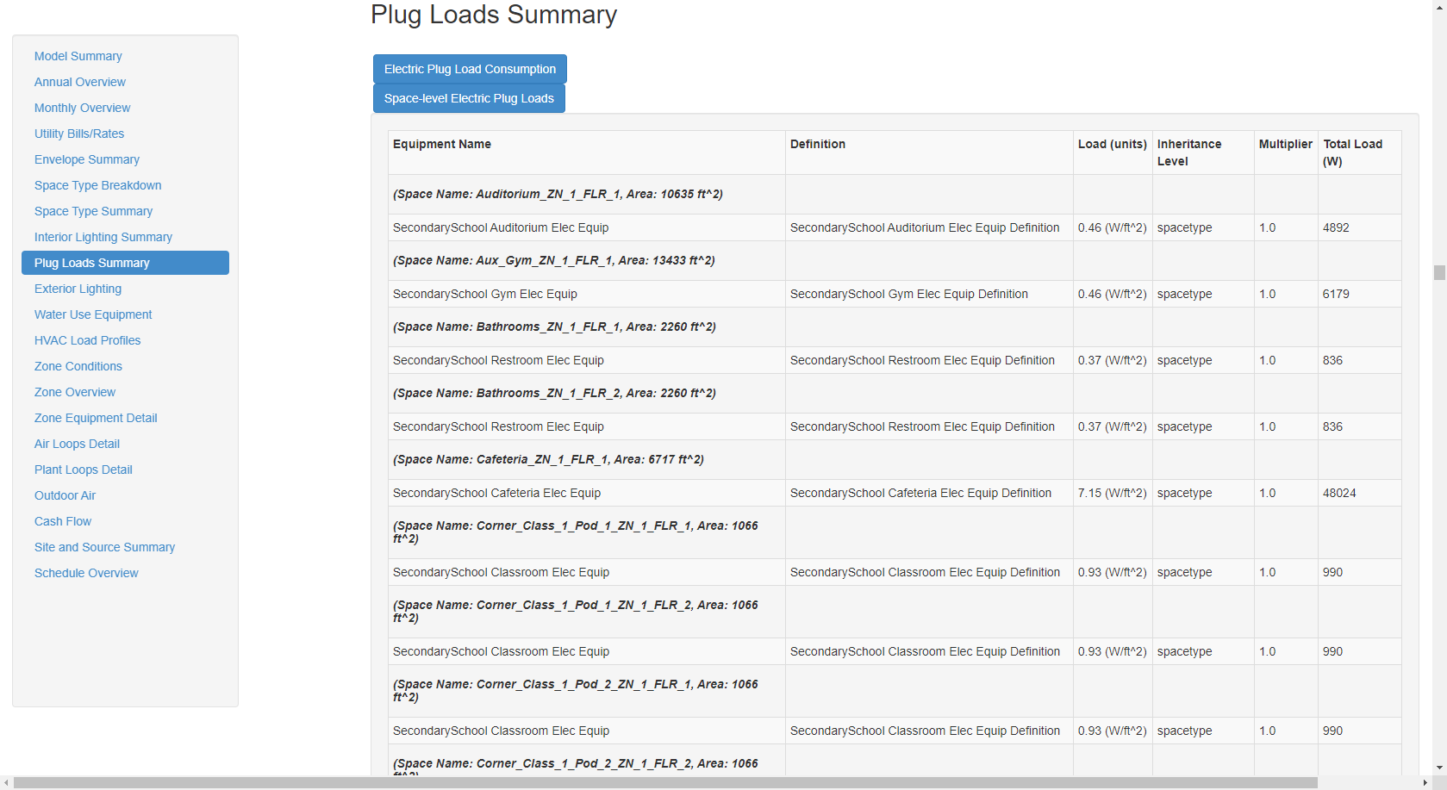Switch to Electric Plug Load Consumption view
This screenshot has width=1447, height=790.
tap(470, 69)
